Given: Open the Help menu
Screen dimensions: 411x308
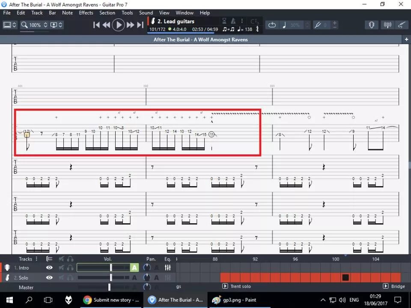Looking at the screenshot, I should pyautogui.click(x=205, y=12).
